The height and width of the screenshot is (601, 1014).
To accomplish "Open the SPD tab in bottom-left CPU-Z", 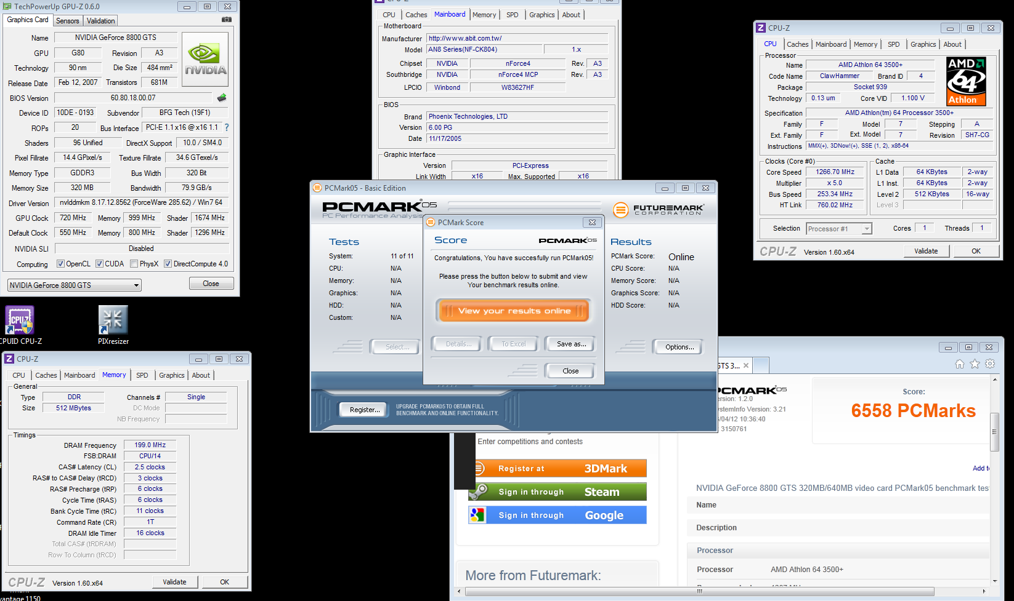I will coord(142,375).
